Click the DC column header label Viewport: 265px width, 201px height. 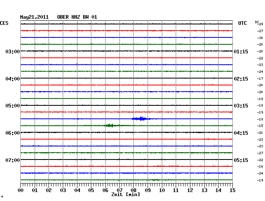tap(257, 22)
